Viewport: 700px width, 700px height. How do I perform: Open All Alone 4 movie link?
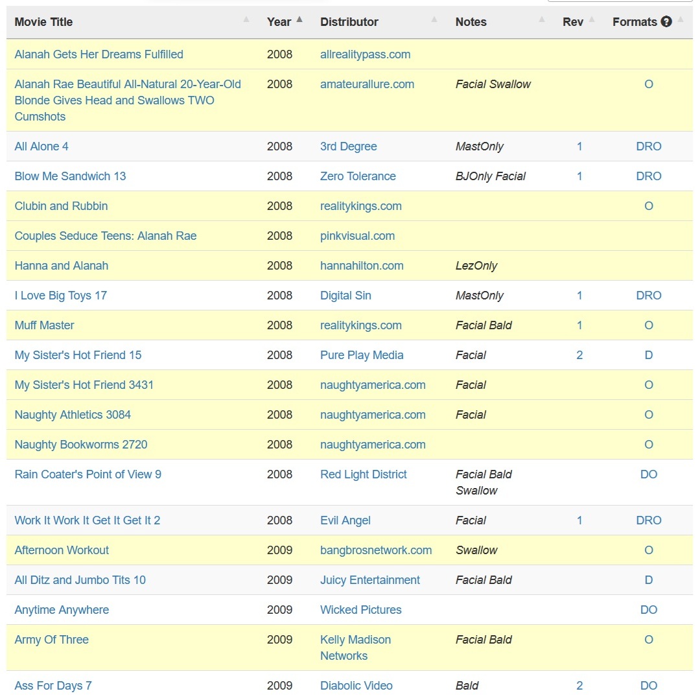coord(41,146)
